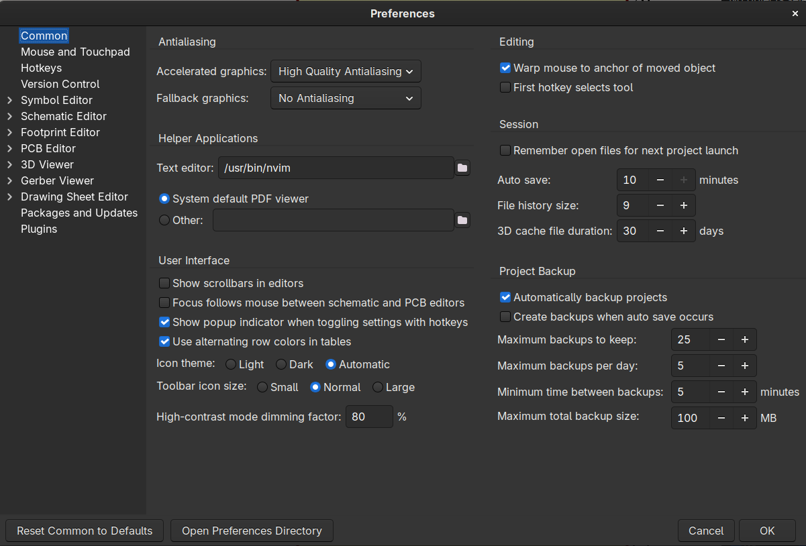Click the Maximum total backup size value
This screenshot has height=546, width=806.
[x=691, y=418]
